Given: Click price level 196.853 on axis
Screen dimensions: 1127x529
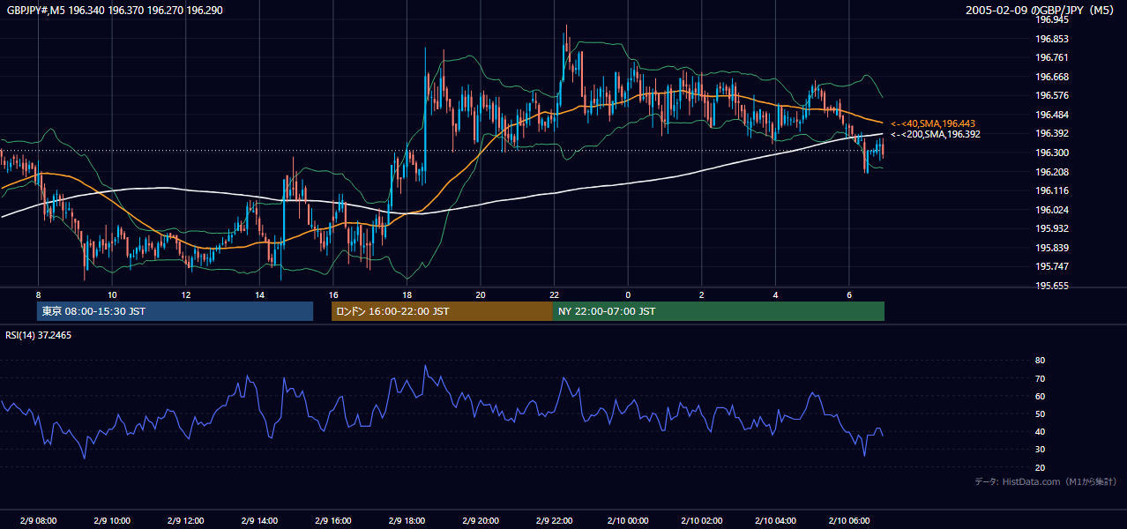Looking at the screenshot, I should click(x=1051, y=39).
